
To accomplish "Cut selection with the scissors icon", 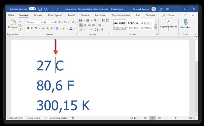I will click(20, 21).
